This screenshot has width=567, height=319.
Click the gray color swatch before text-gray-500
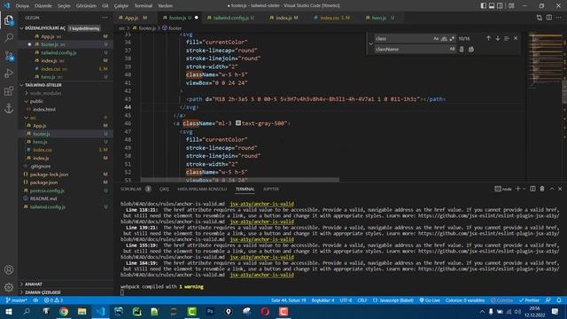pos(238,123)
